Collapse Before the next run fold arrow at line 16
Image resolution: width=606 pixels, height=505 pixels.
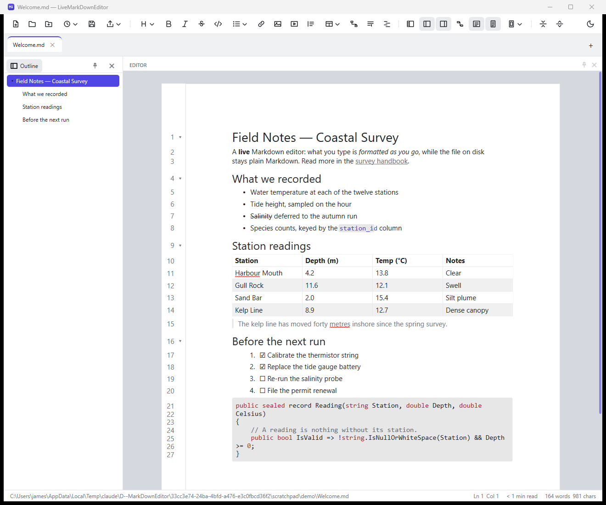pyautogui.click(x=180, y=341)
